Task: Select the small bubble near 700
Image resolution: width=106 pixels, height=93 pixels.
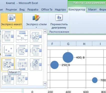Action: (95, 80)
